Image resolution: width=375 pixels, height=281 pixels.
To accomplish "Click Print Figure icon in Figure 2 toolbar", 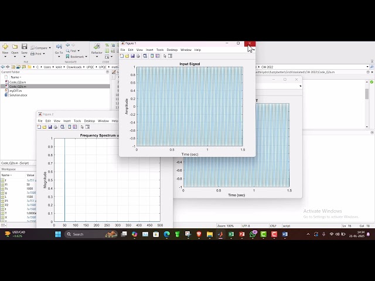I will [56, 127].
